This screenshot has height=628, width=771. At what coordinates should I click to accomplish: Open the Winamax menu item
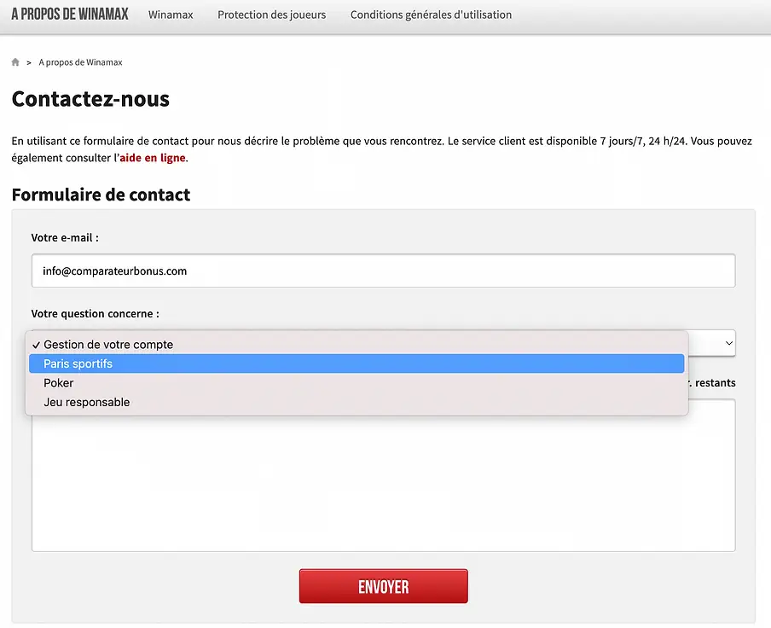click(171, 15)
